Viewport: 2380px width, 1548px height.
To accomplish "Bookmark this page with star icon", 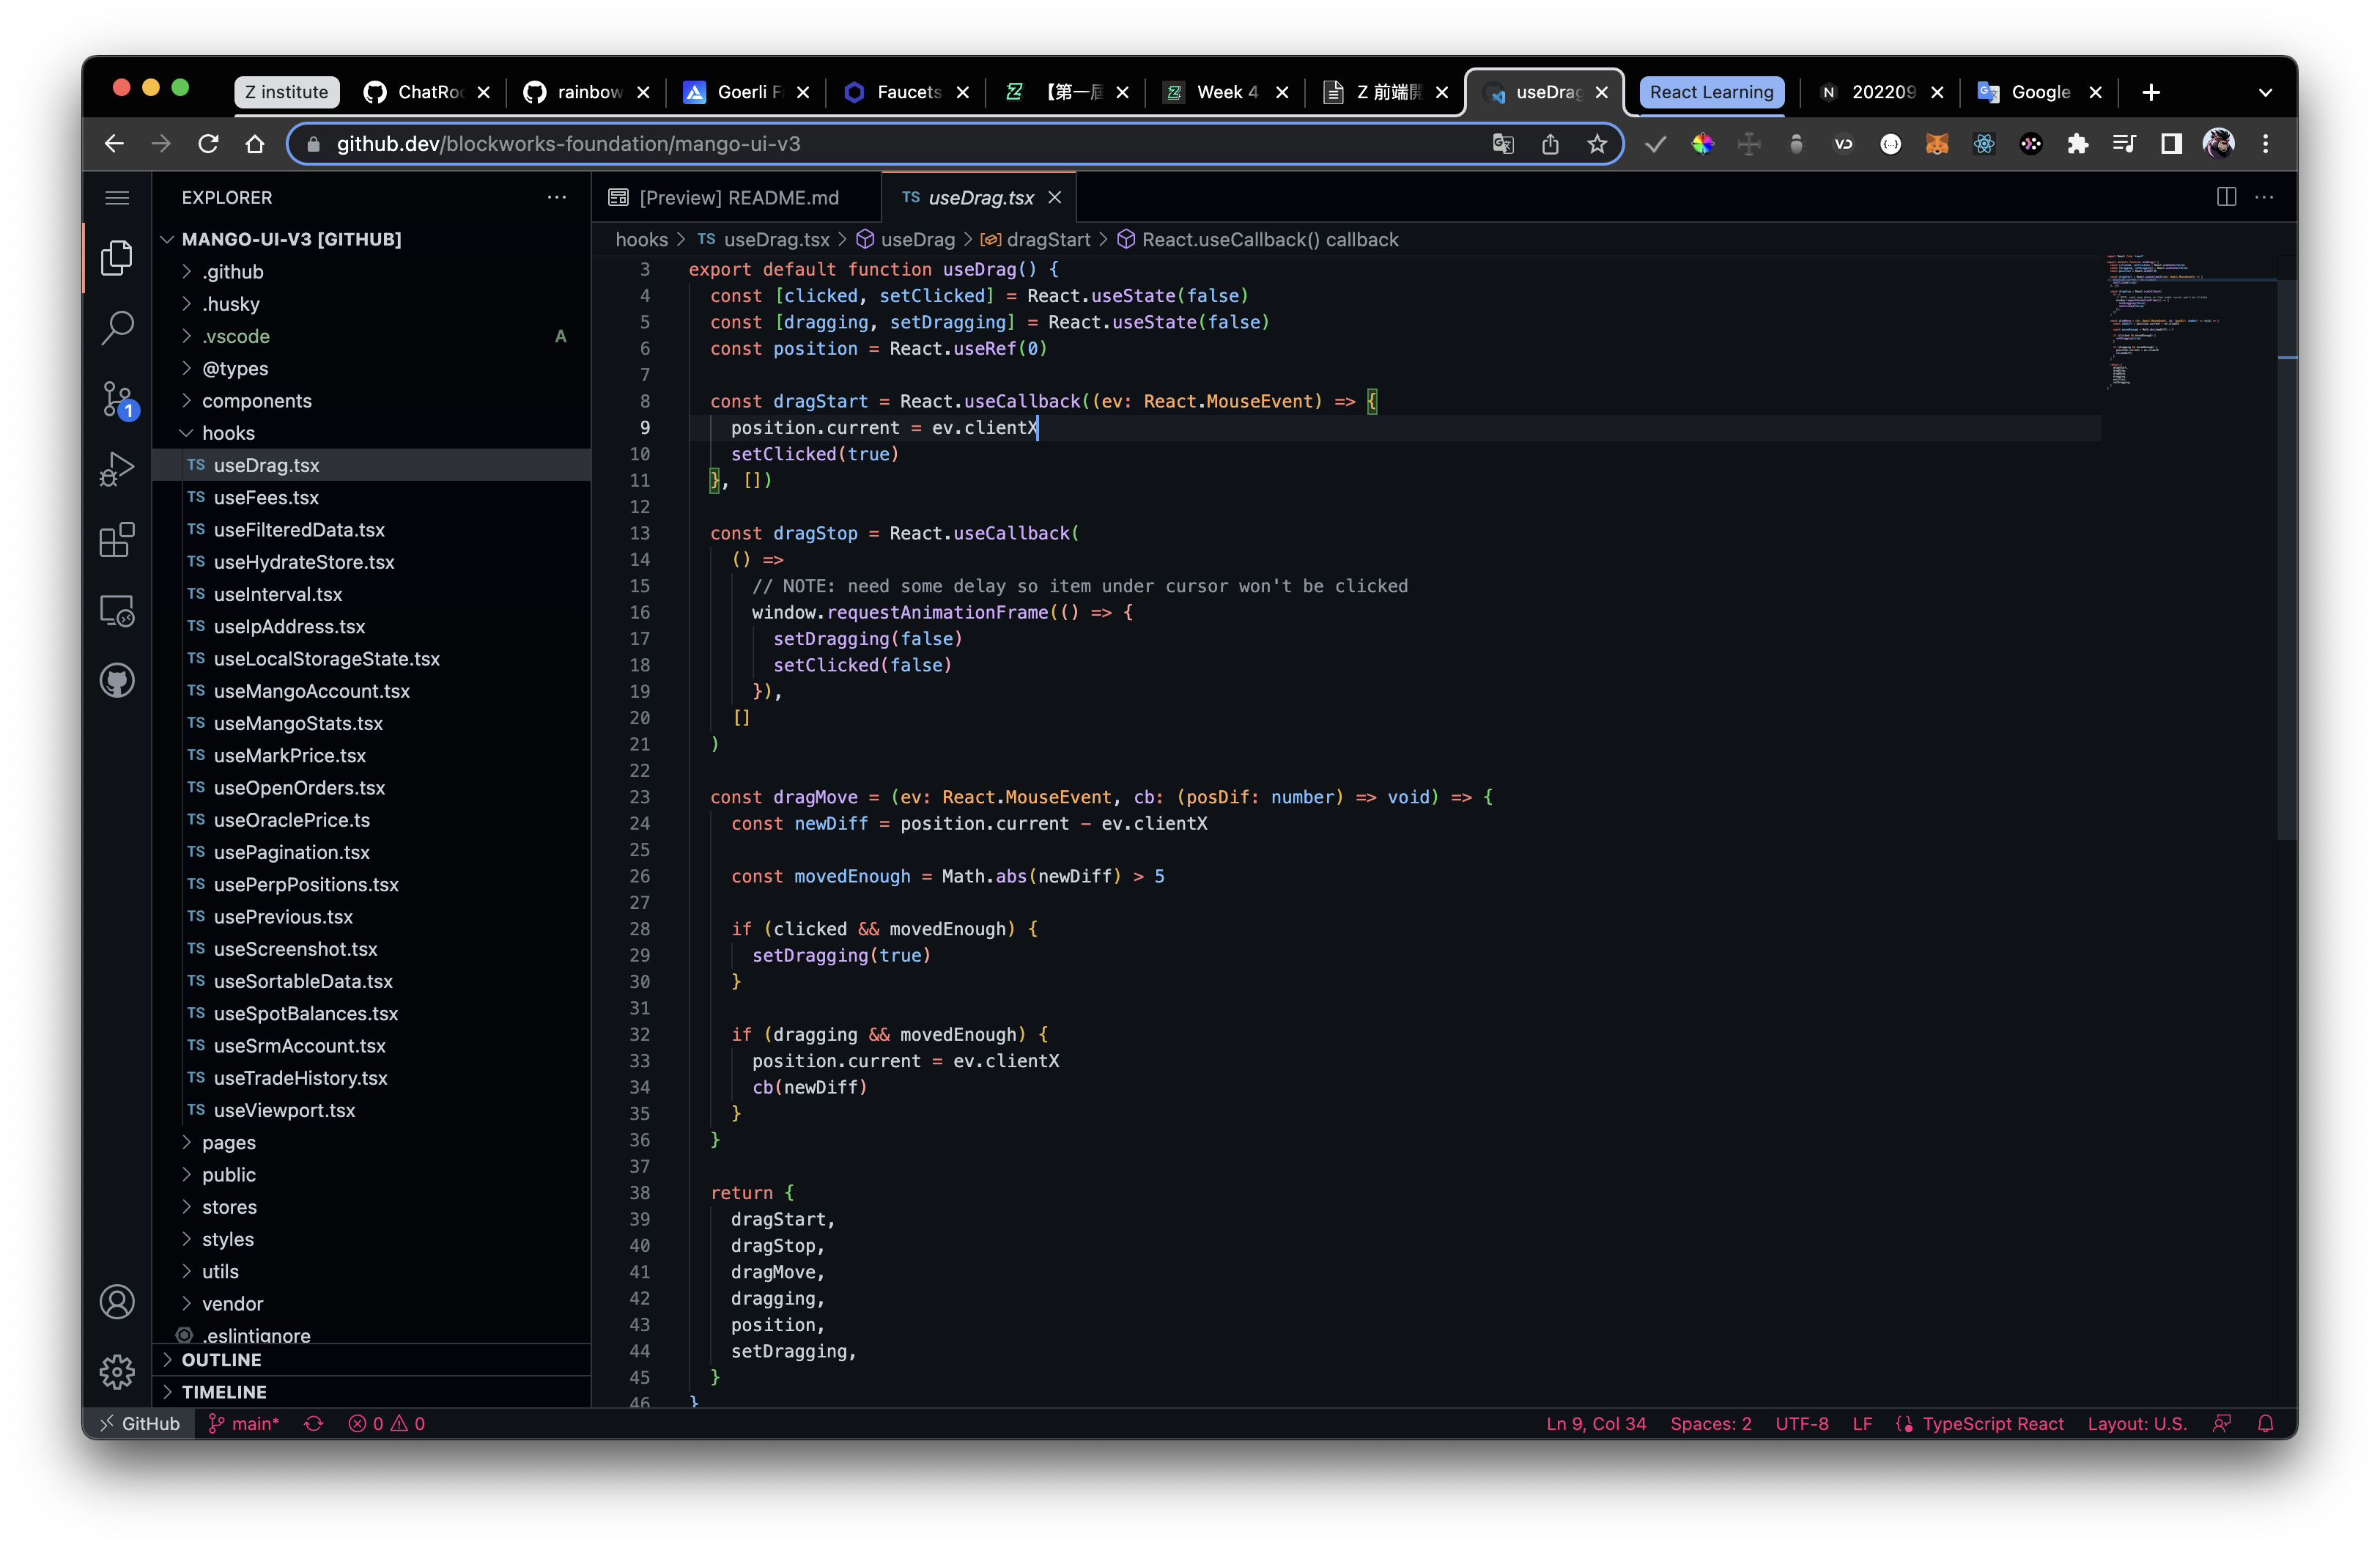I will [x=1597, y=144].
